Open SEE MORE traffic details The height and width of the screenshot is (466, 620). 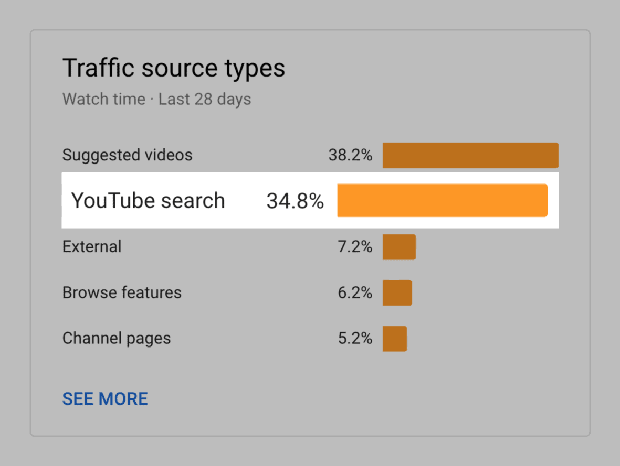pos(105,399)
